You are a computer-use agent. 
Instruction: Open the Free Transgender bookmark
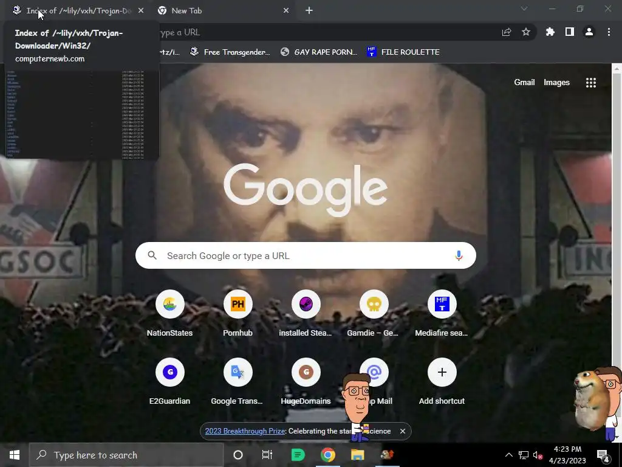tap(230, 52)
